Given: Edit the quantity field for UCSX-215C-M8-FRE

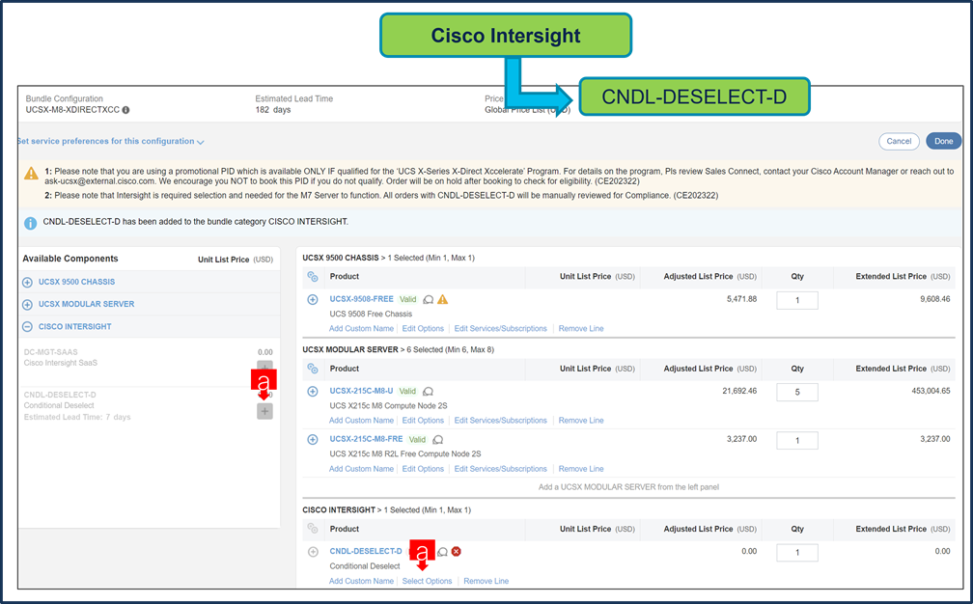Looking at the screenshot, I should [x=796, y=440].
